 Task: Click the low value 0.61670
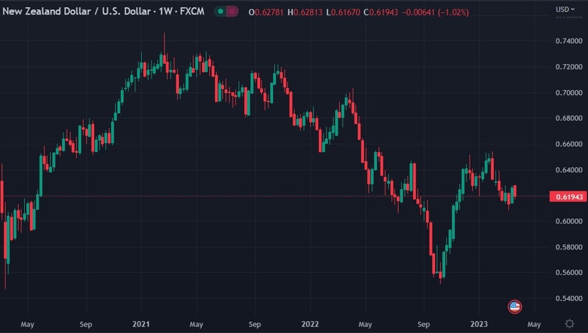coord(346,12)
